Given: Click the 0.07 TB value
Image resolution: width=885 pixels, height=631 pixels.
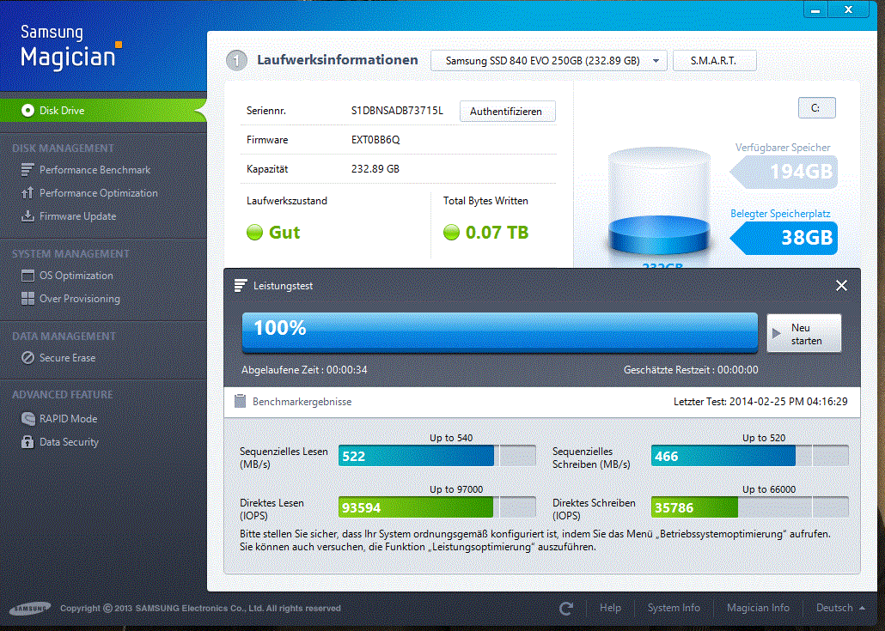Looking at the screenshot, I should click(497, 233).
